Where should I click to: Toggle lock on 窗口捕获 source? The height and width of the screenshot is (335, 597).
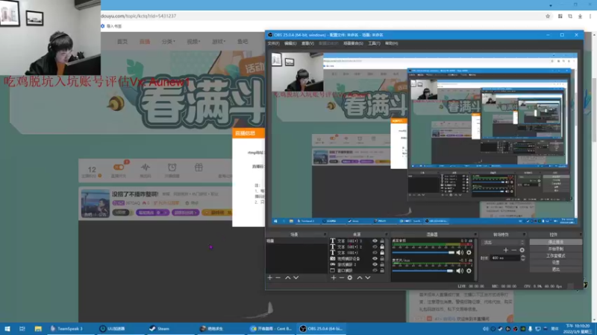pyautogui.click(x=382, y=270)
